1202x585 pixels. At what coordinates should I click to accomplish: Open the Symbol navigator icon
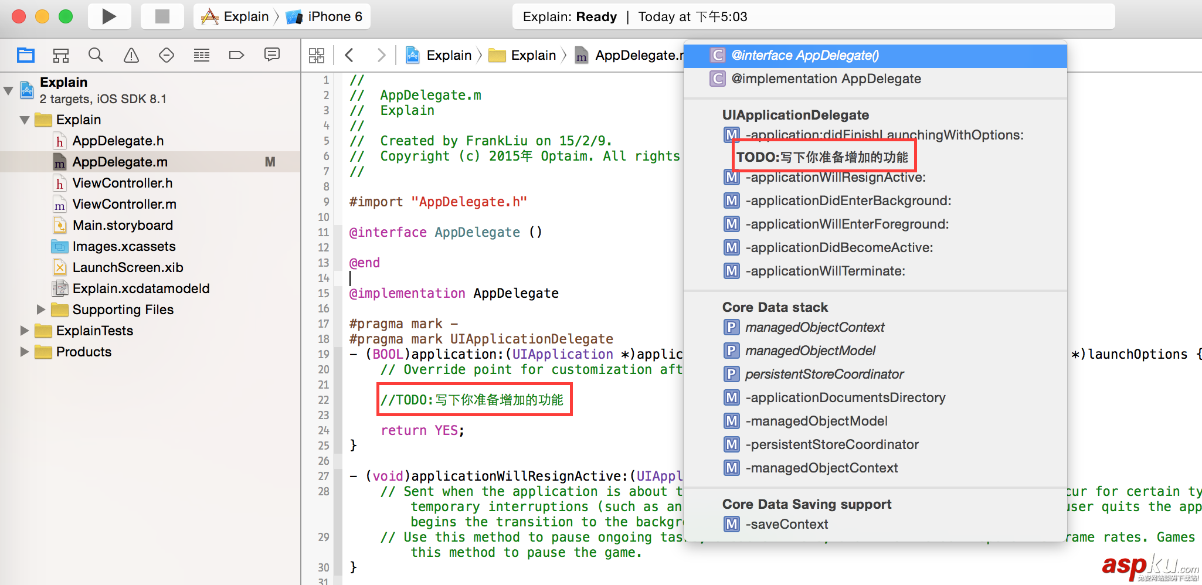coord(61,55)
